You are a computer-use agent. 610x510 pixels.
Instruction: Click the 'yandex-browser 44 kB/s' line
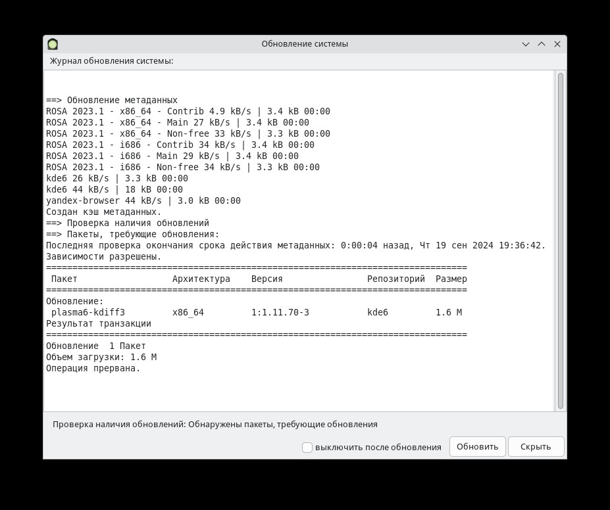click(143, 201)
